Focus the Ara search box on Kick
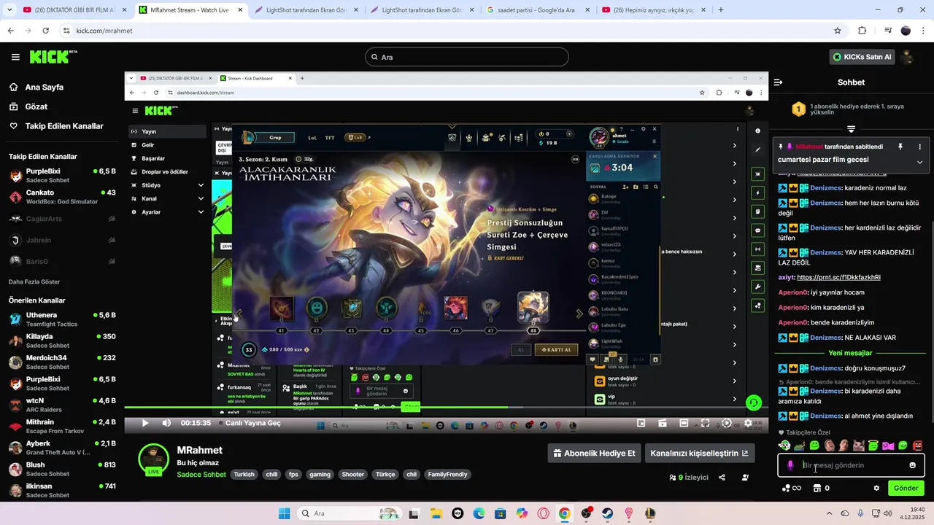 click(467, 57)
